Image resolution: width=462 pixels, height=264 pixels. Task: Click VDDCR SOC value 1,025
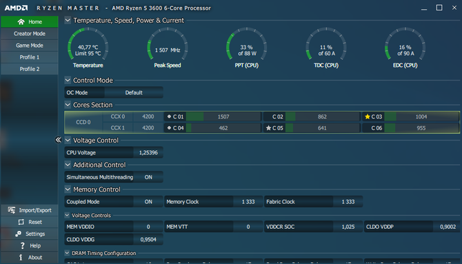348,227
